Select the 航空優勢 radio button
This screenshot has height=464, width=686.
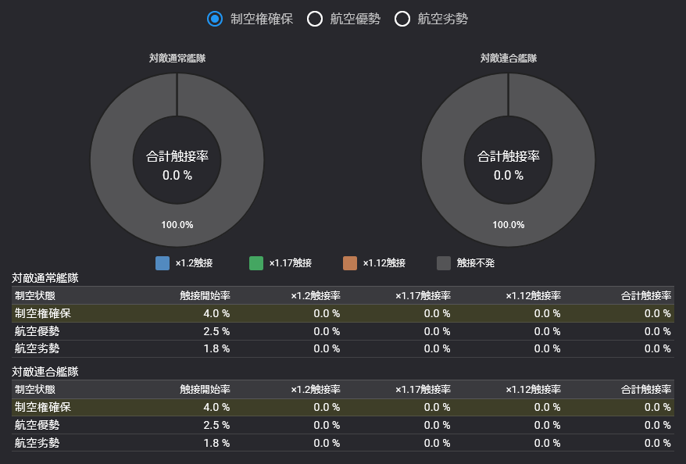315,19
